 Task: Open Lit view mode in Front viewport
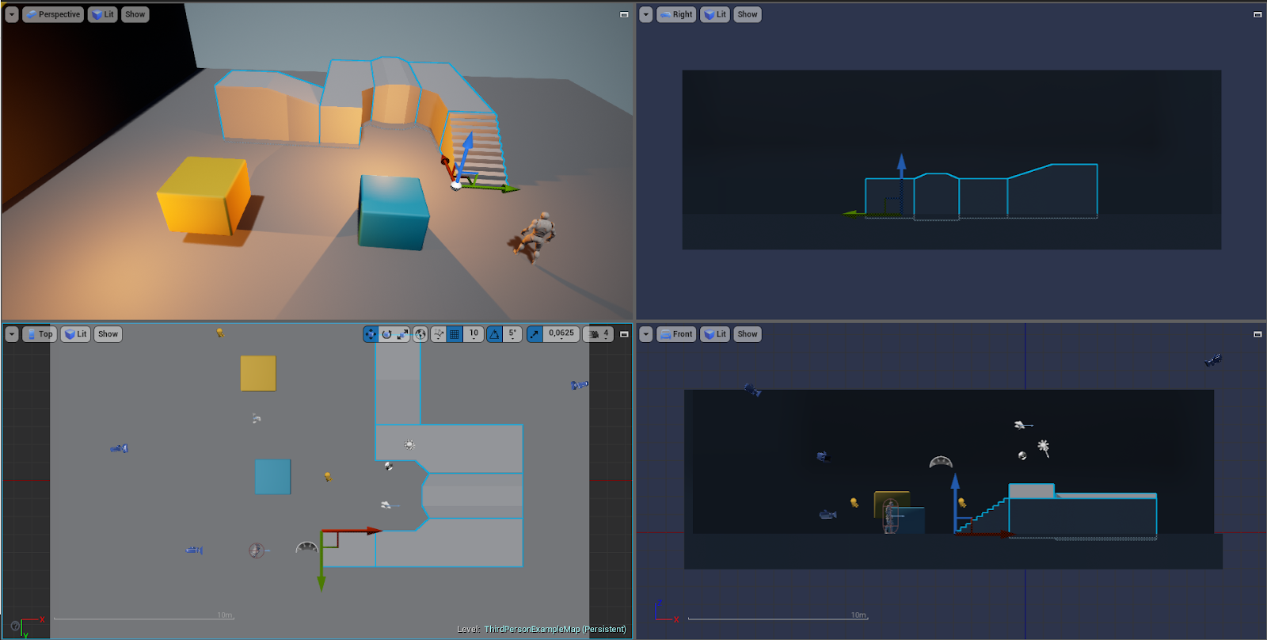click(x=715, y=334)
